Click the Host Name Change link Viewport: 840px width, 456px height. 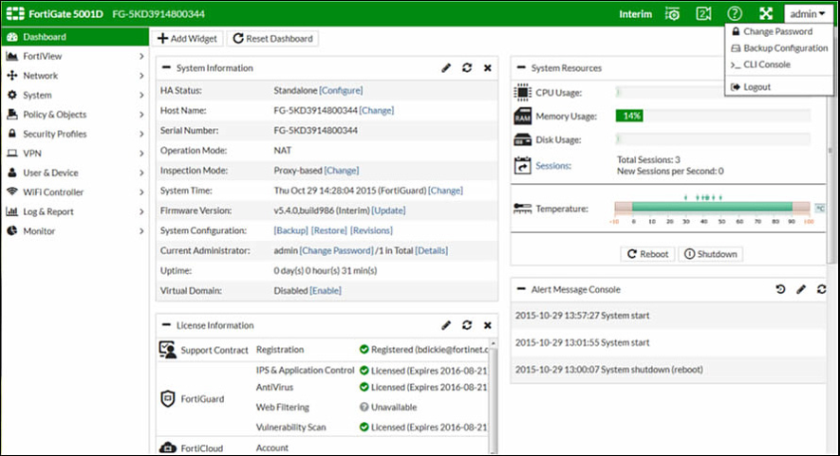377,110
